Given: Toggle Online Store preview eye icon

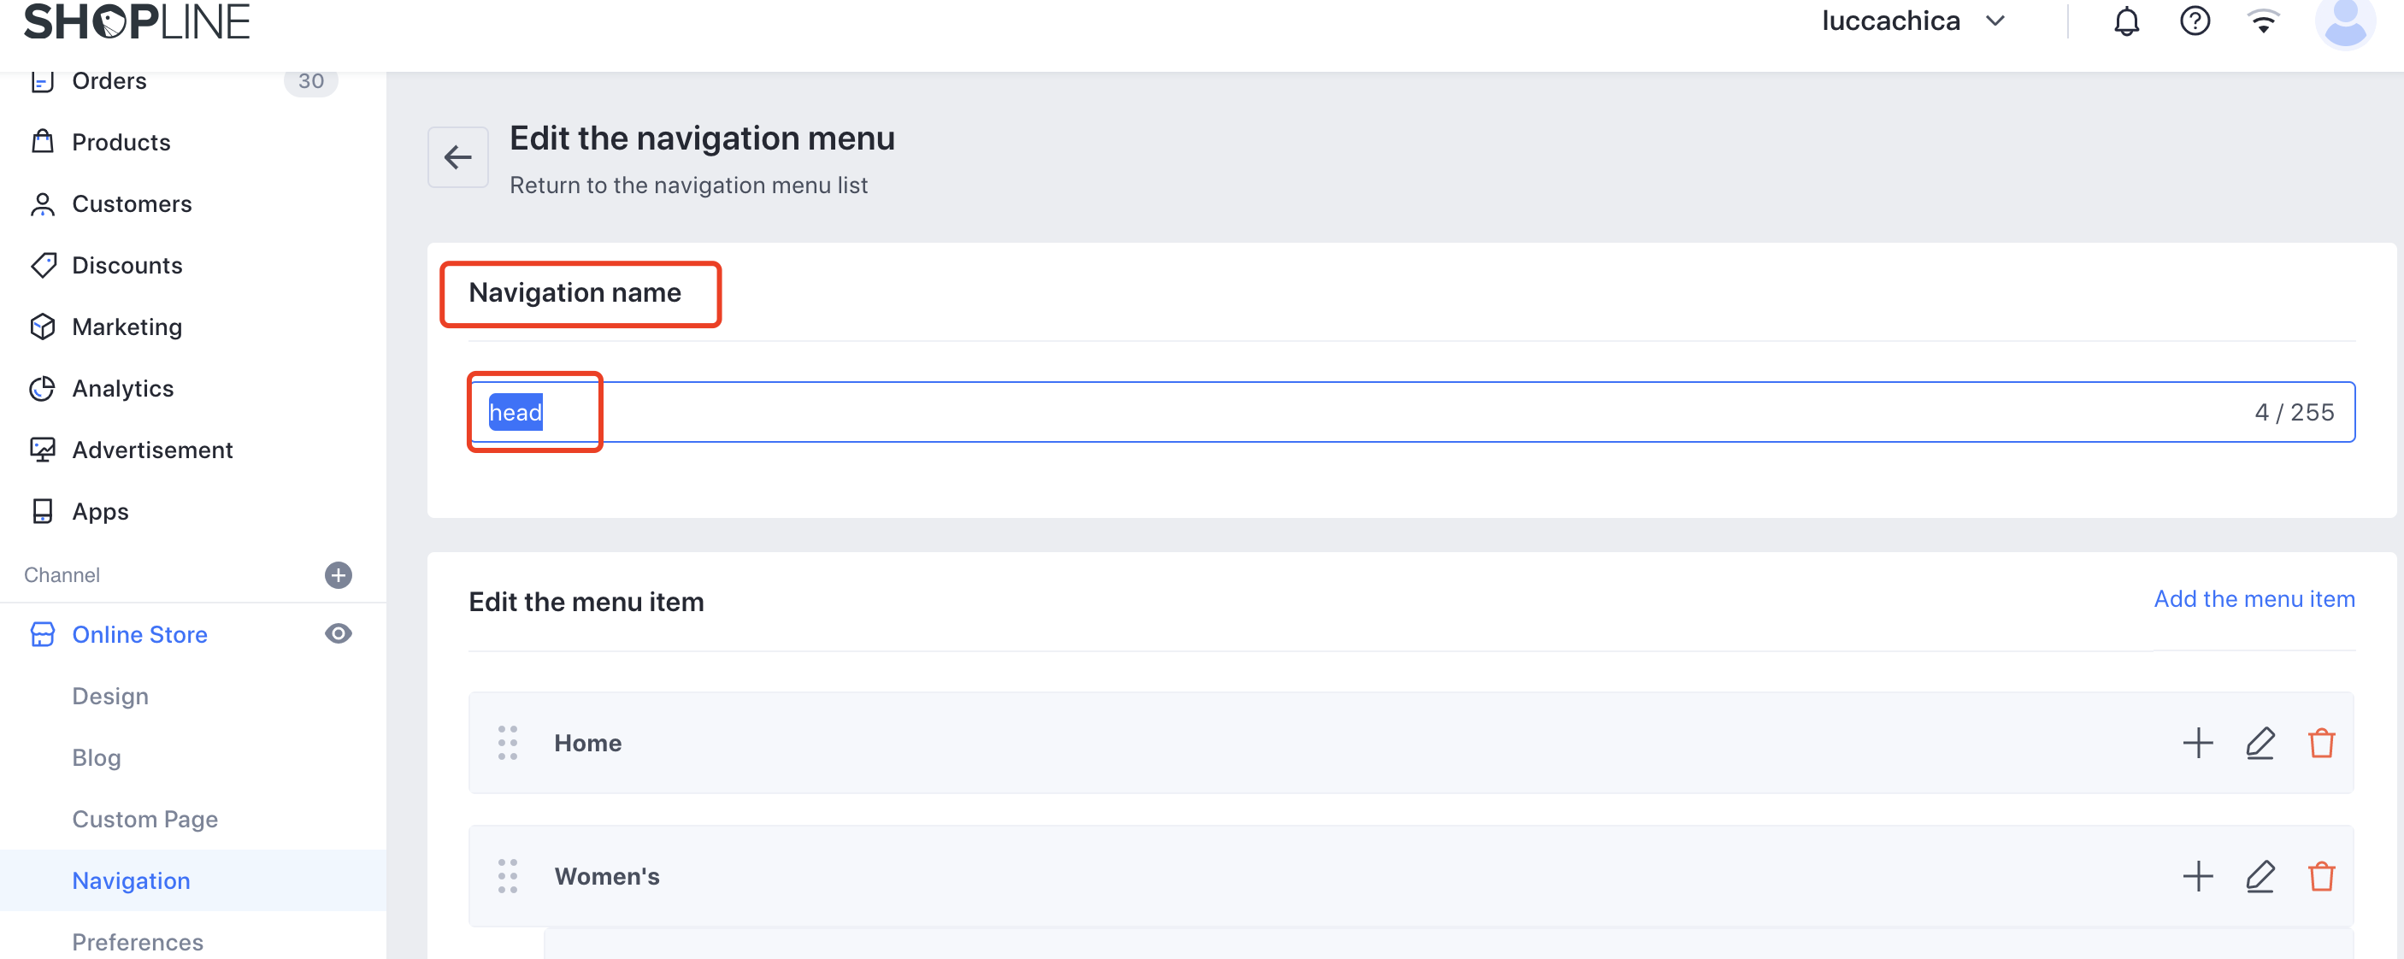Looking at the screenshot, I should coord(338,634).
